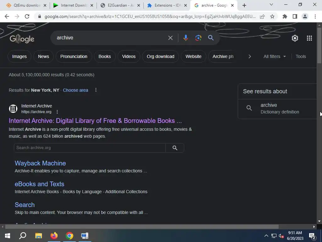Click the Choose area link
322x242 pixels.
[75, 90]
